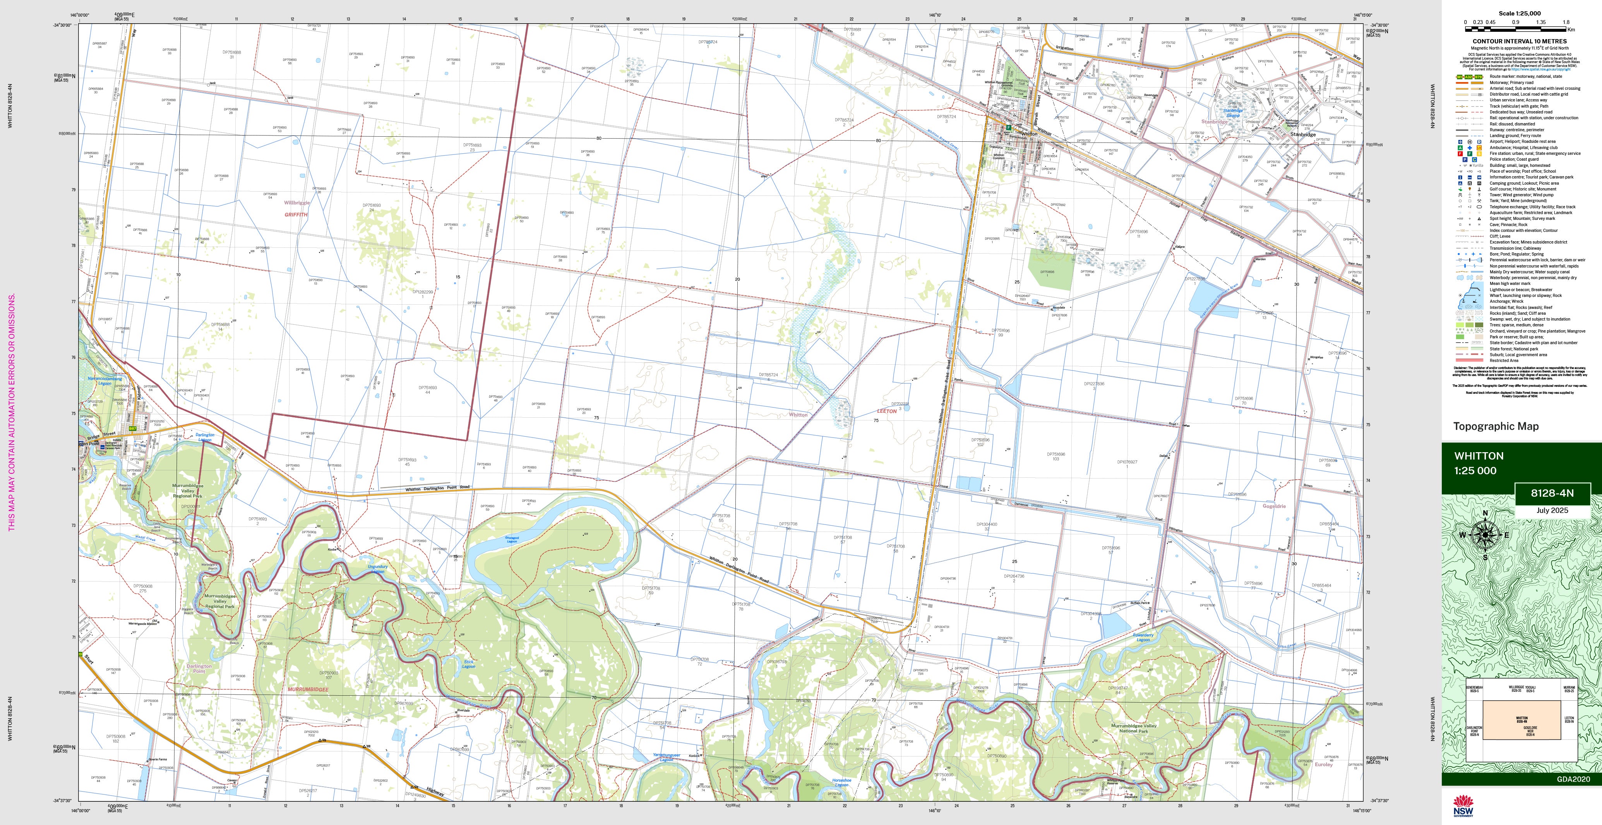1602x825 pixels.
Task: Select the Darlington Point 8028-N index cell
Action: pos(1475,731)
